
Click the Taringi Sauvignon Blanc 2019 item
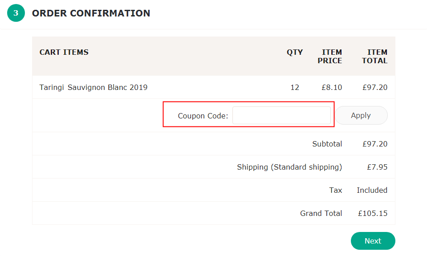pos(94,87)
